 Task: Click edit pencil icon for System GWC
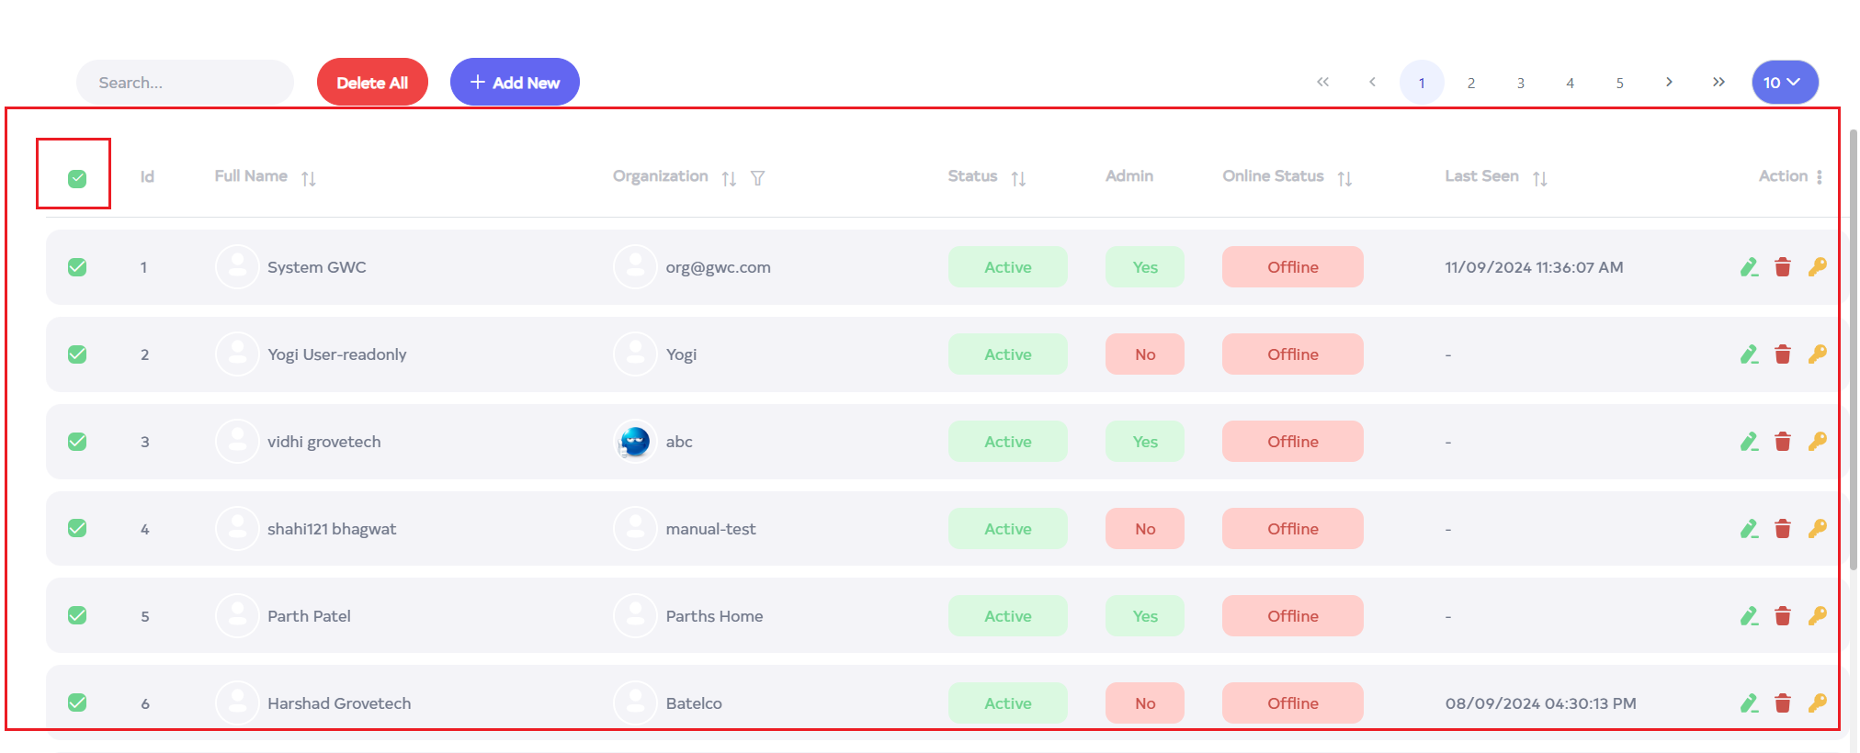point(1749,267)
